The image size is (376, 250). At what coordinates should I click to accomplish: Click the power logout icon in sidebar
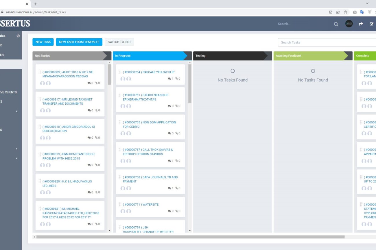(18, 36)
